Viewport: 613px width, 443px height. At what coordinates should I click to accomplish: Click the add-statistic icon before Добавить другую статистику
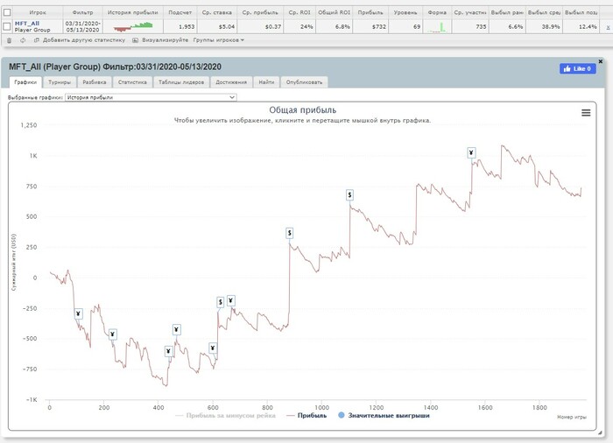click(37, 40)
